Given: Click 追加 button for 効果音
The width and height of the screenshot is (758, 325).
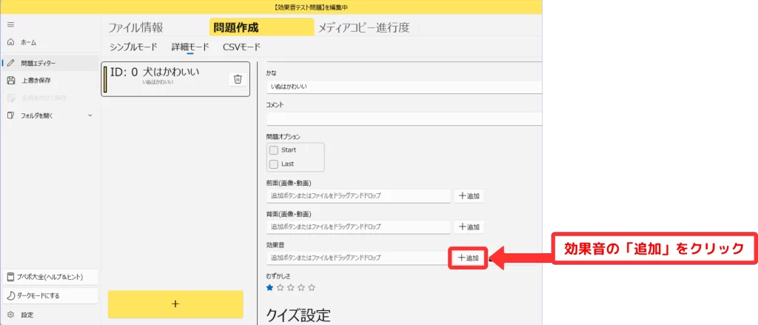Looking at the screenshot, I should click(x=469, y=258).
